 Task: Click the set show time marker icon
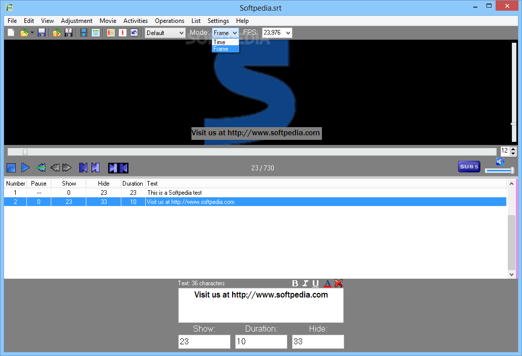(83, 168)
